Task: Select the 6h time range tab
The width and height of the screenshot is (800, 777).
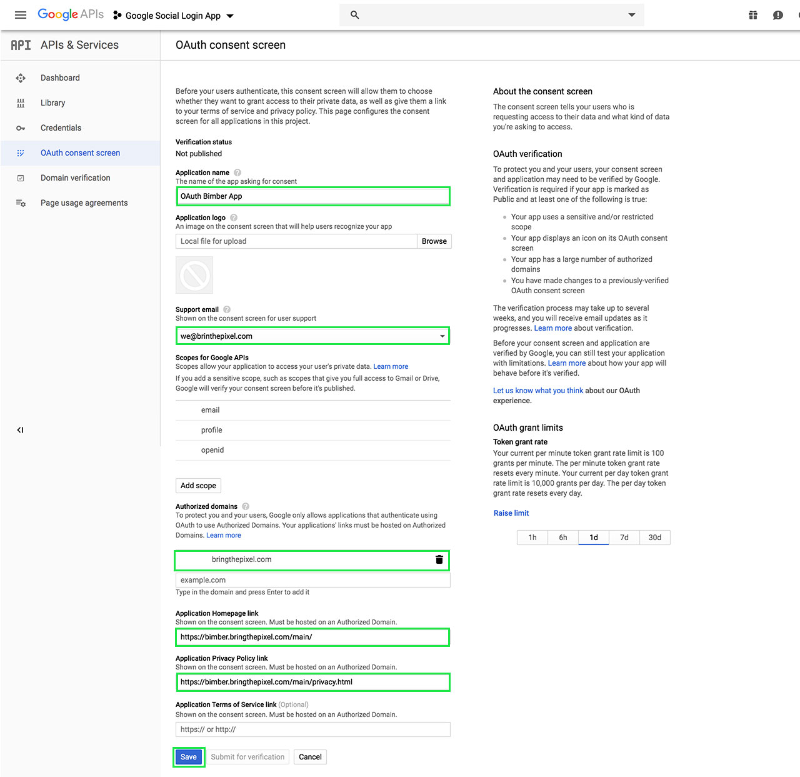Action: pyautogui.click(x=563, y=538)
